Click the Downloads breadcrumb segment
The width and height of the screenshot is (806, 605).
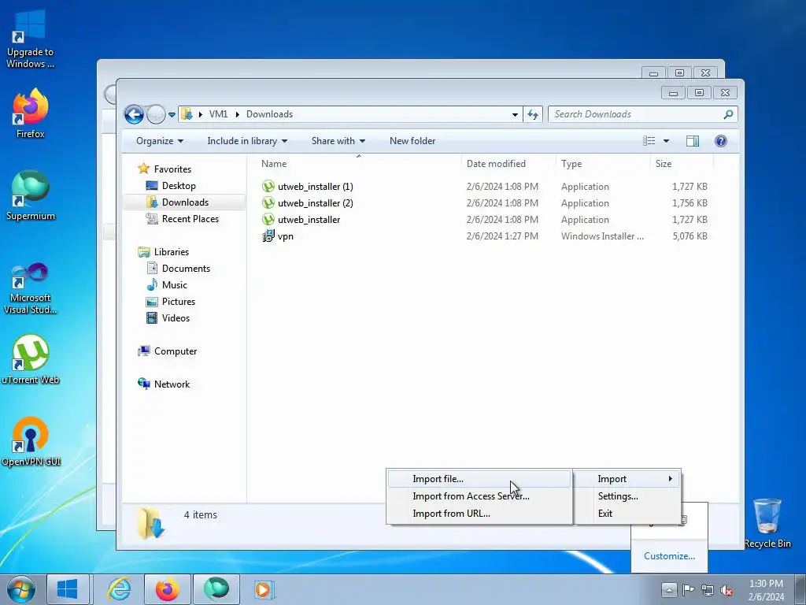[269, 114]
